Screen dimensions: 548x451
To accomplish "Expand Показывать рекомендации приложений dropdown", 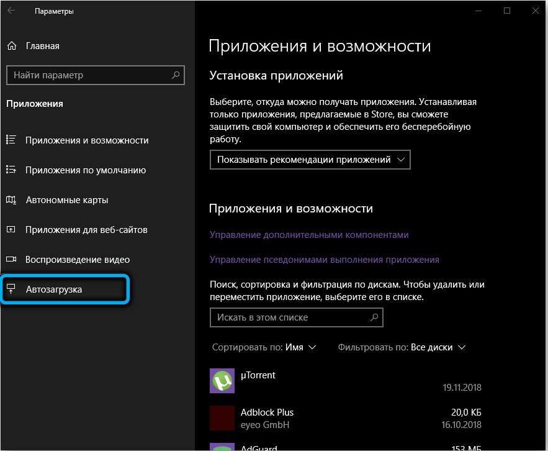I will (310, 160).
